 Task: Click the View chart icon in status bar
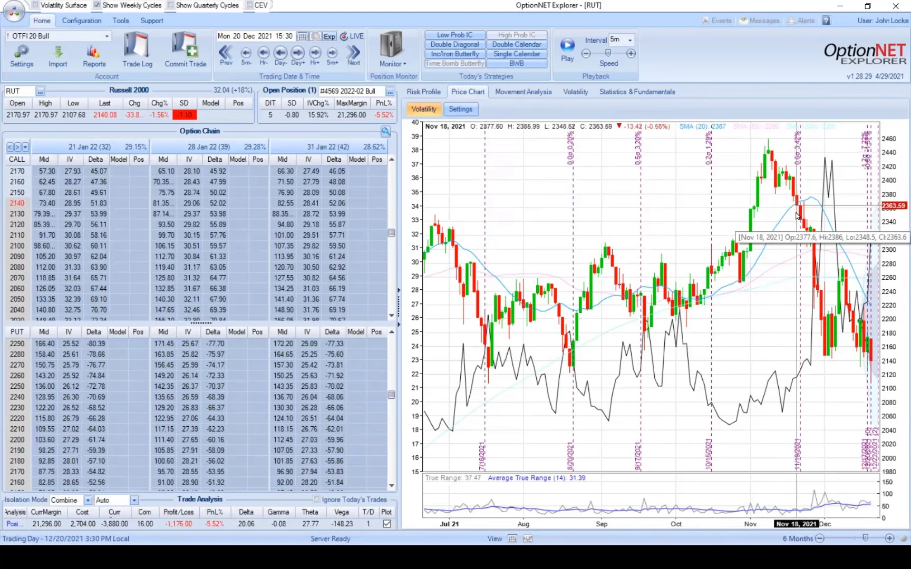pos(528,538)
